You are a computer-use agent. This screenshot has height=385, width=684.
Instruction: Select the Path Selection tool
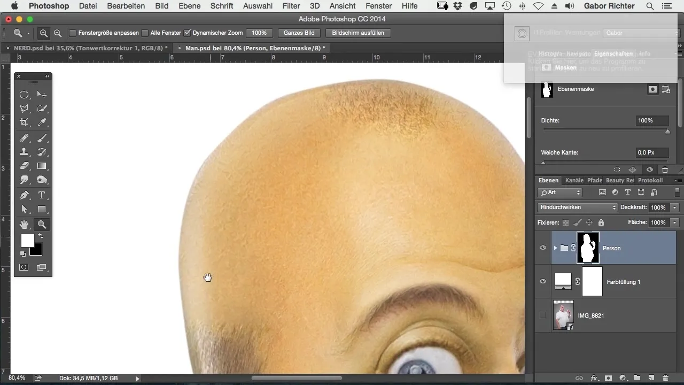click(x=24, y=210)
